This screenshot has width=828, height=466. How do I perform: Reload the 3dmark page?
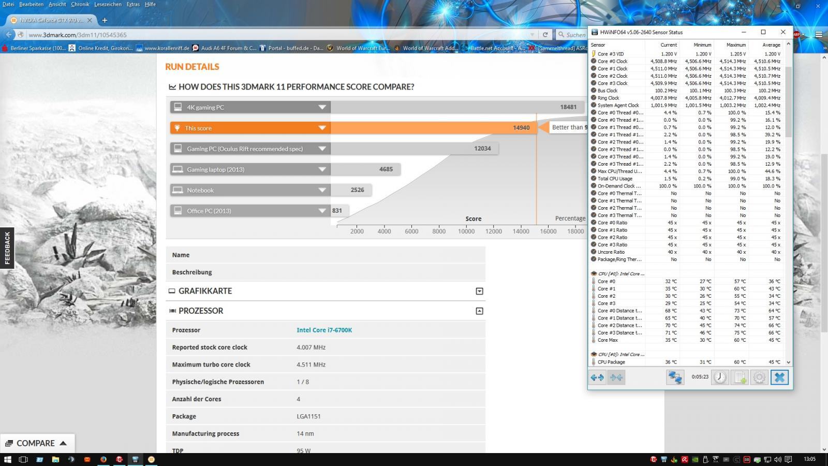[x=545, y=35]
